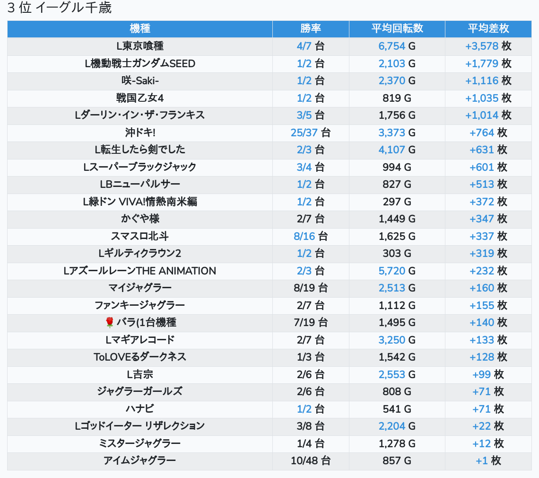Click the +1 枚 difference value
This screenshot has height=478, width=539.
coord(488,461)
